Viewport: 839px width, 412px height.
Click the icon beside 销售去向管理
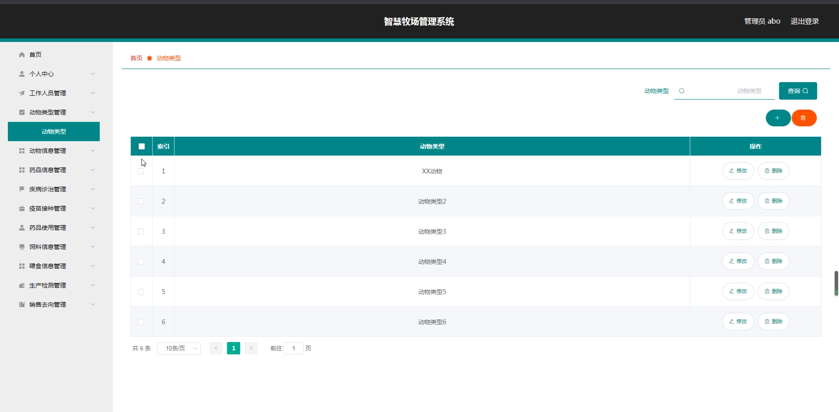tap(22, 305)
